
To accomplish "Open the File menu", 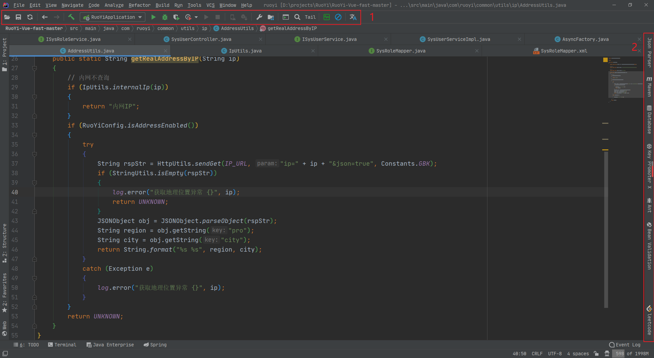I will (19, 5).
